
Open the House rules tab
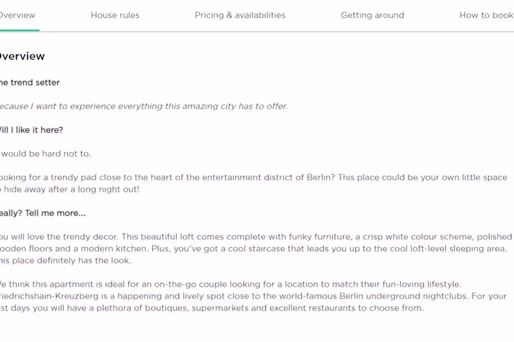click(115, 15)
